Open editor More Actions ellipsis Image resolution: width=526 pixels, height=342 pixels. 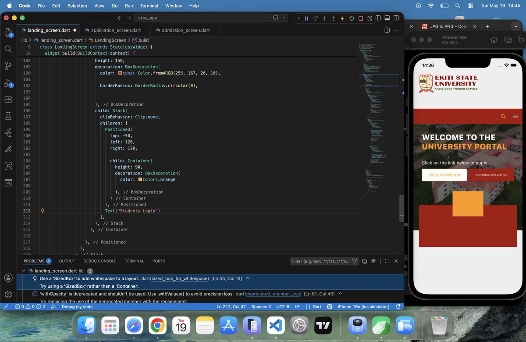click(396, 30)
